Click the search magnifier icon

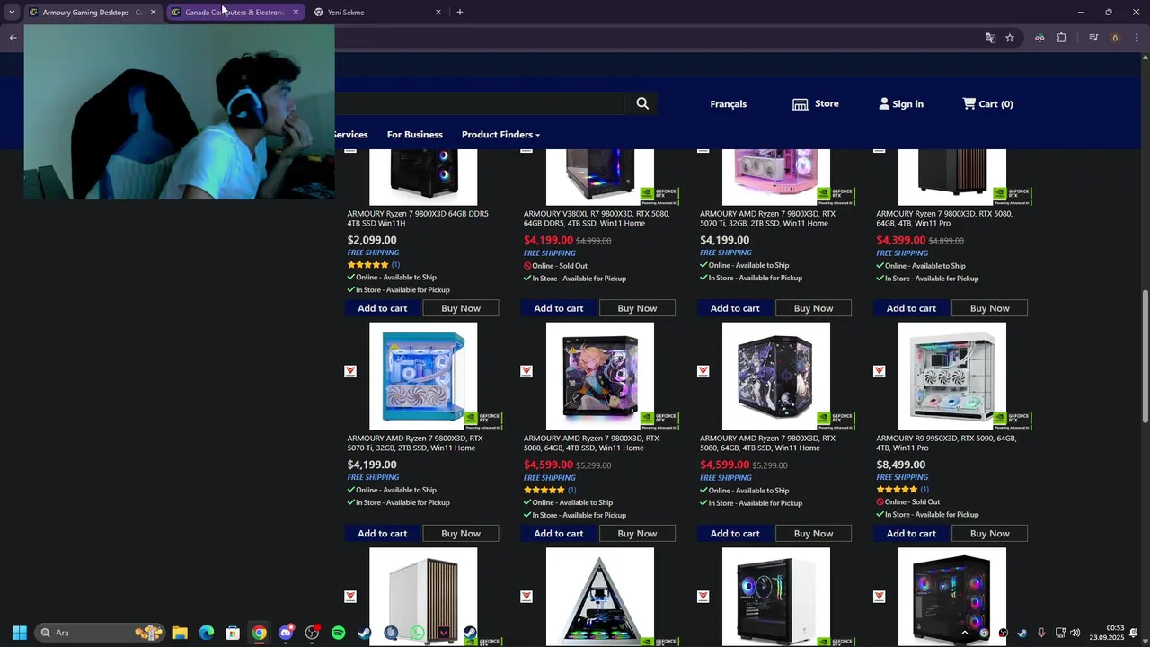click(642, 103)
